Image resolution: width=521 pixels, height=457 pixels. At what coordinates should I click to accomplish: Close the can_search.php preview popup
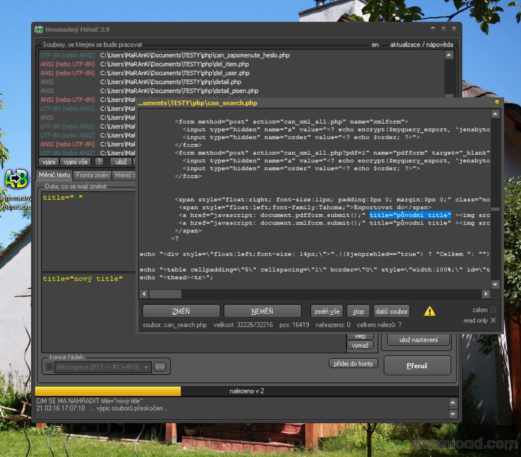coord(497,103)
